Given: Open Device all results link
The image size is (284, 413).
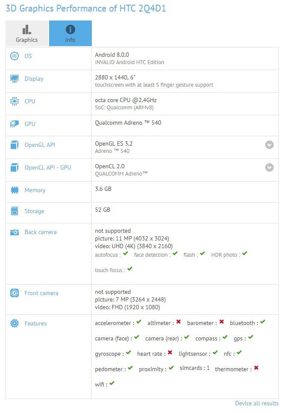Looking at the screenshot, I should point(257,403).
